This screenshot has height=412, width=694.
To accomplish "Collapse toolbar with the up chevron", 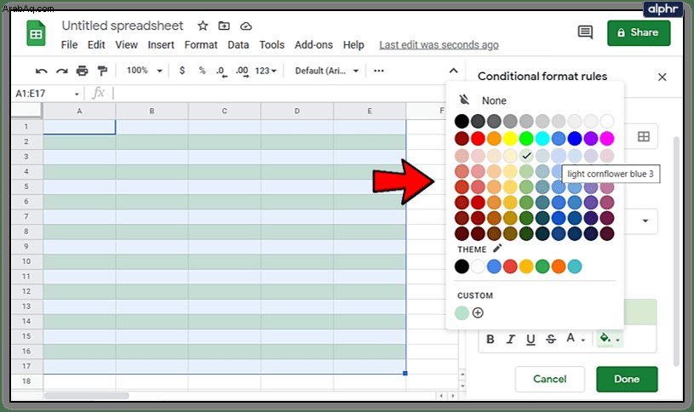I will pyautogui.click(x=453, y=71).
